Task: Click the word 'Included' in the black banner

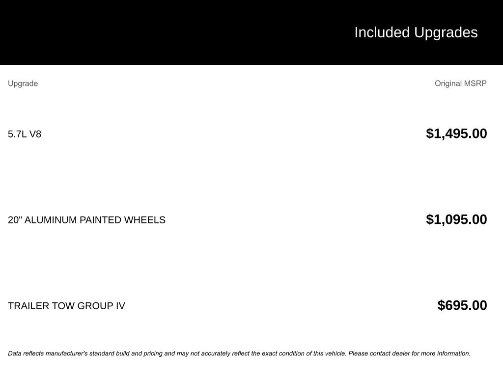Action: point(382,32)
